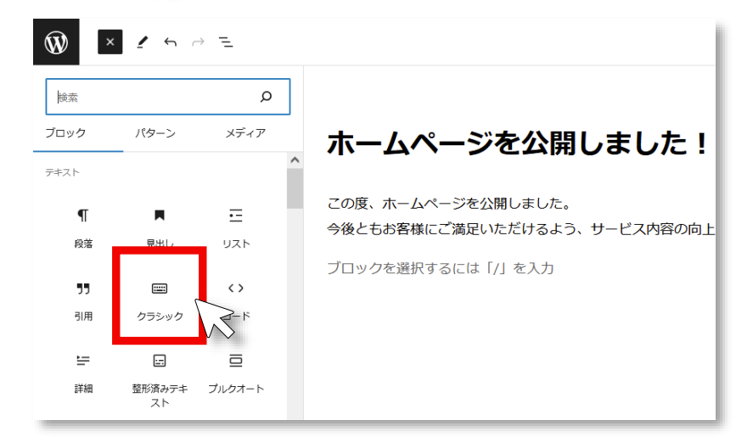Click the post title ホームページを公開しました！
This screenshot has width=753, height=443.
(516, 144)
